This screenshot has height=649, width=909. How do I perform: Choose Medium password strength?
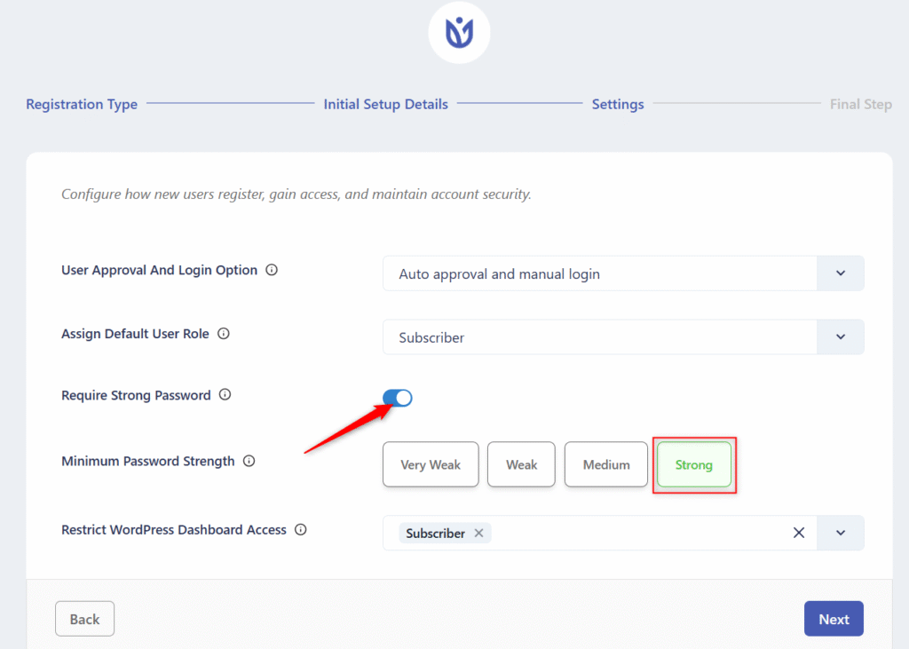click(x=606, y=464)
